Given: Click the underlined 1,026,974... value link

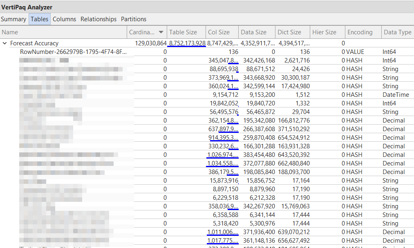Looking at the screenshot, I should tap(223, 154).
